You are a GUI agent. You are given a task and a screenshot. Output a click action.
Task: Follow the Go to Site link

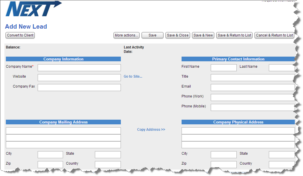pyautogui.click(x=133, y=76)
